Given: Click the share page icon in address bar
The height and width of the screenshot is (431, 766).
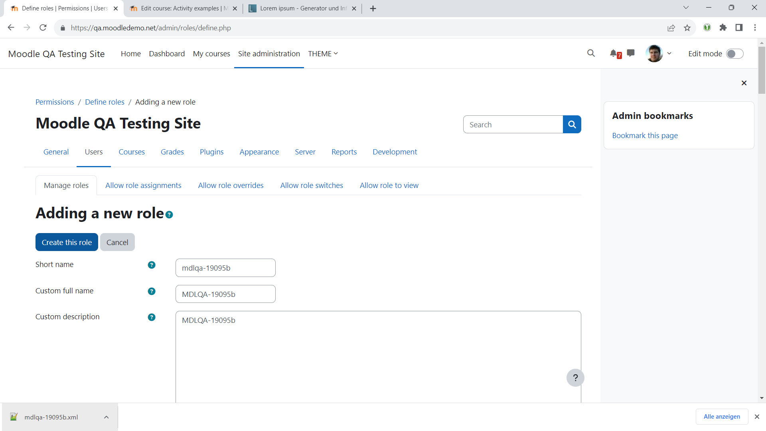Looking at the screenshot, I should click(671, 28).
